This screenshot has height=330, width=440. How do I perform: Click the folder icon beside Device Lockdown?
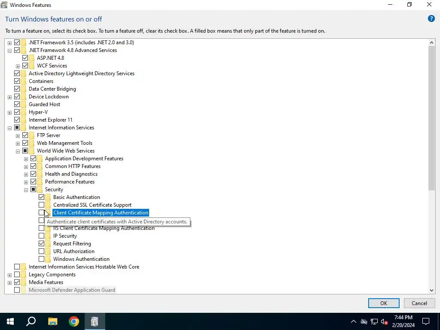point(24,97)
